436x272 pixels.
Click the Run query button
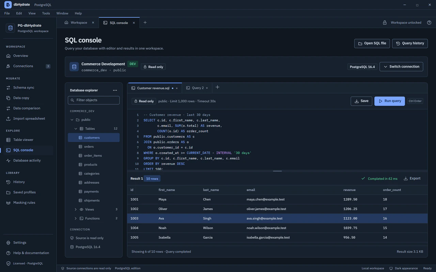click(390, 101)
